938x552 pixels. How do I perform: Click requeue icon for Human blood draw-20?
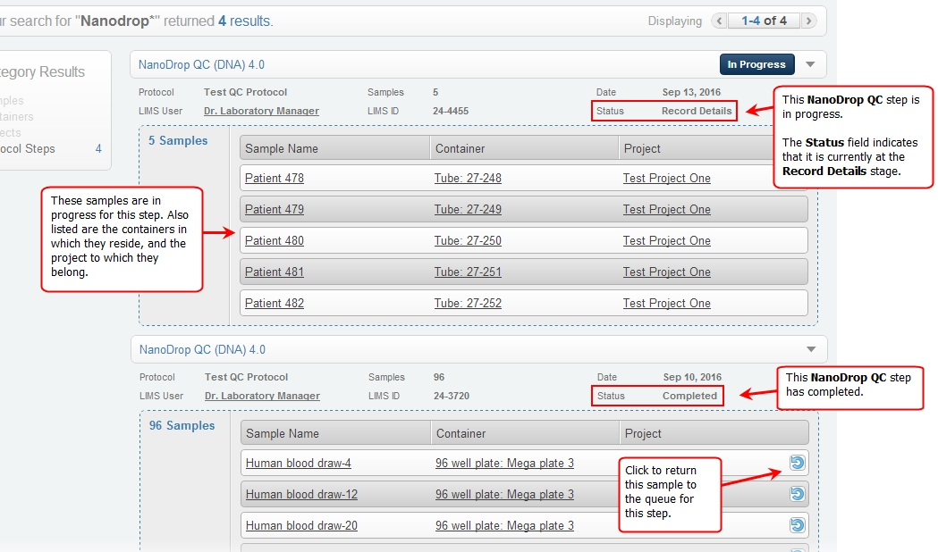(x=797, y=525)
